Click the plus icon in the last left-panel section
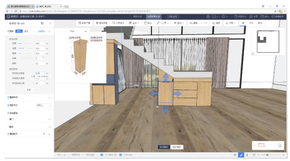Screen dimensions: 290x161 44,134
